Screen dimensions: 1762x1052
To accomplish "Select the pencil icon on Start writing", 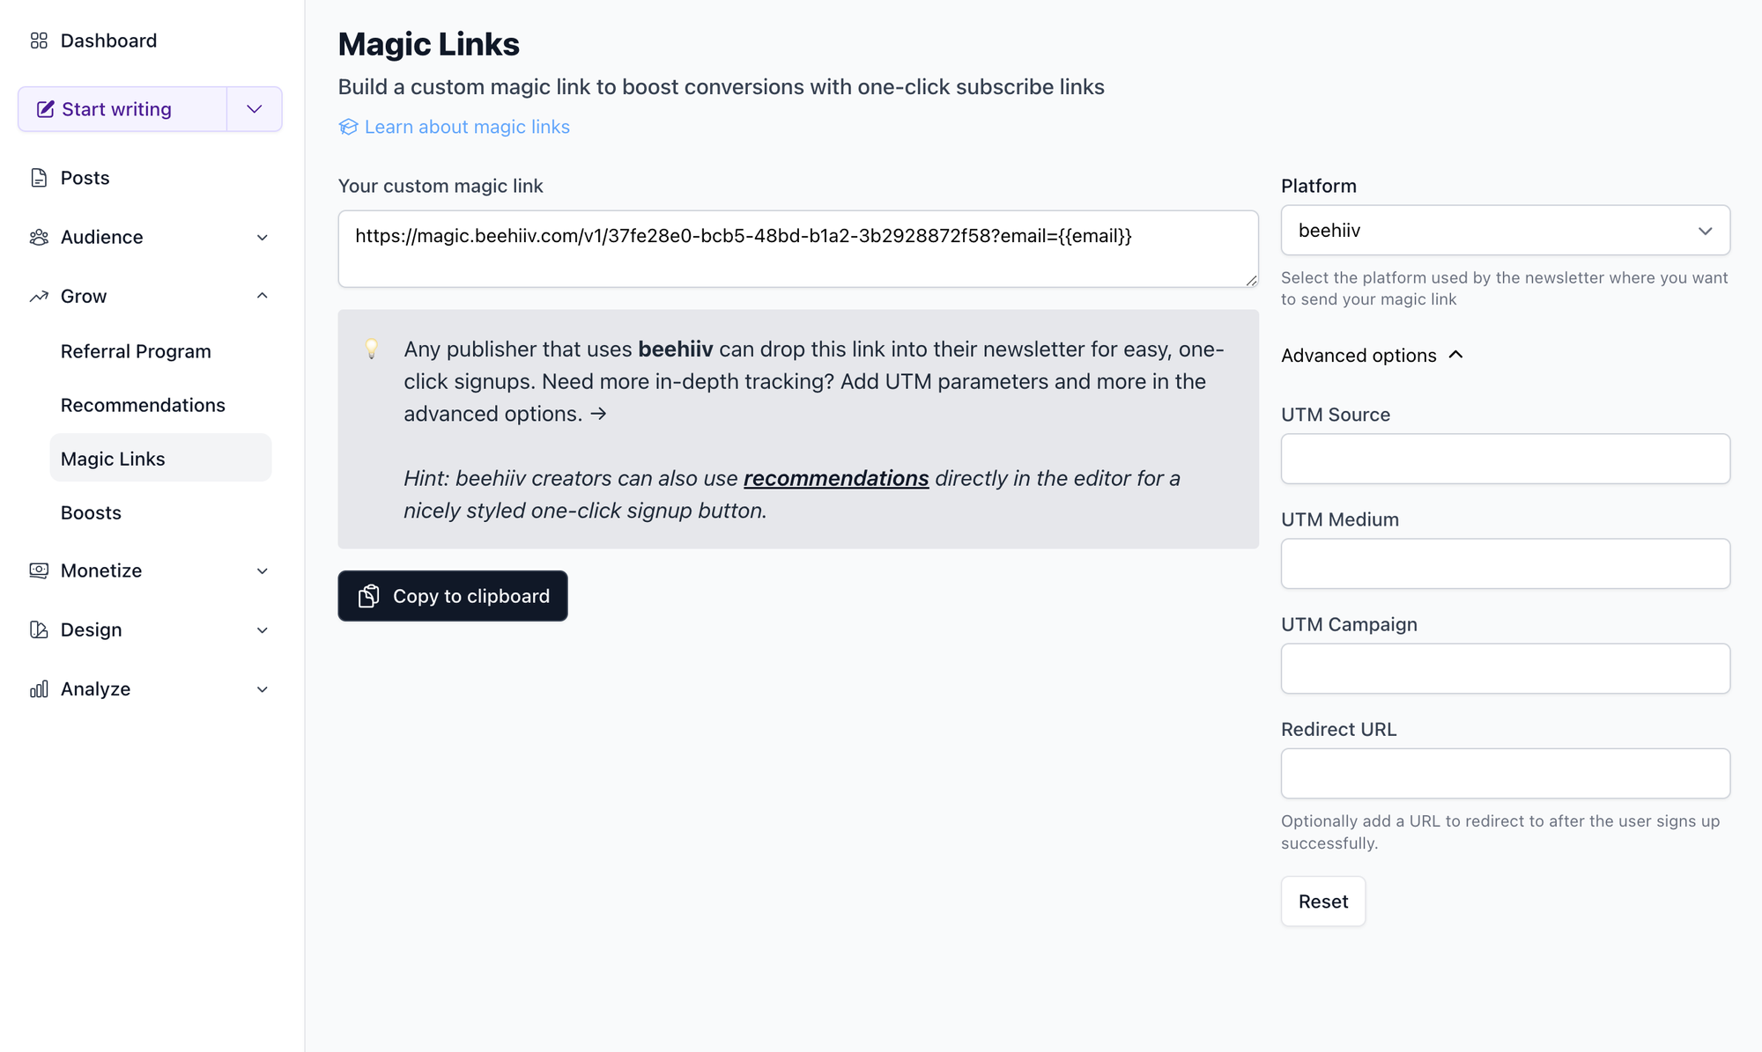I will (46, 109).
